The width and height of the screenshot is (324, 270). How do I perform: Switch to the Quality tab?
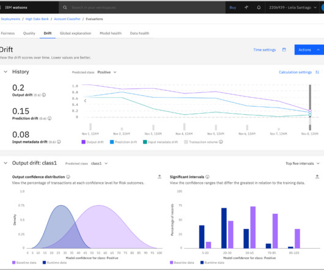coord(29,33)
